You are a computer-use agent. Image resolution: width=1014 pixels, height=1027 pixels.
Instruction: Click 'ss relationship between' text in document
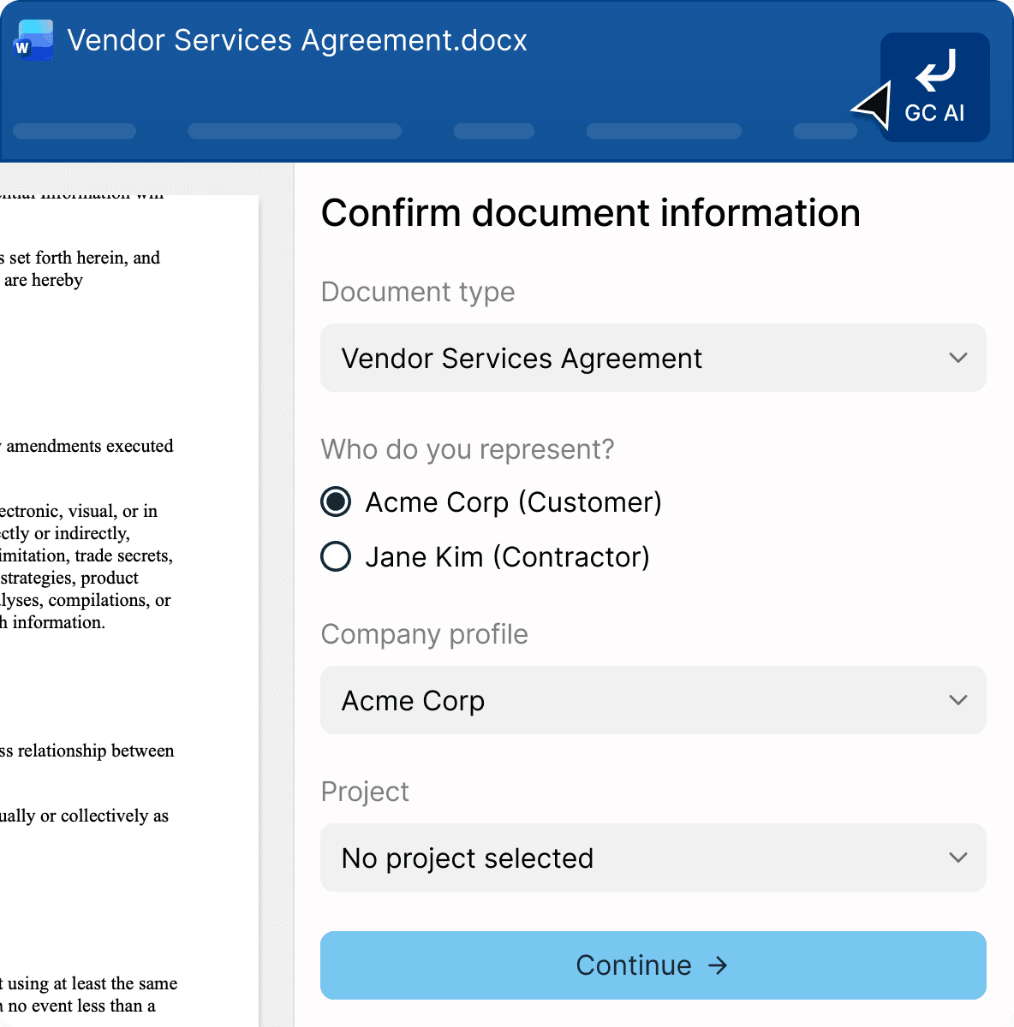click(x=87, y=751)
